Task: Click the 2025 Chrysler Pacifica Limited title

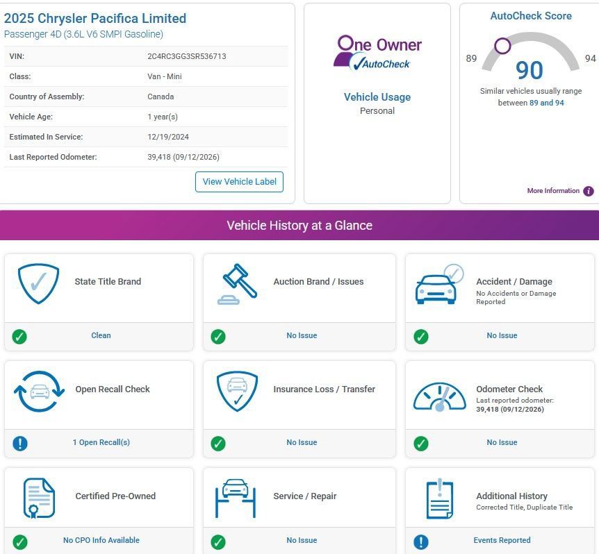Action: pyautogui.click(x=95, y=18)
